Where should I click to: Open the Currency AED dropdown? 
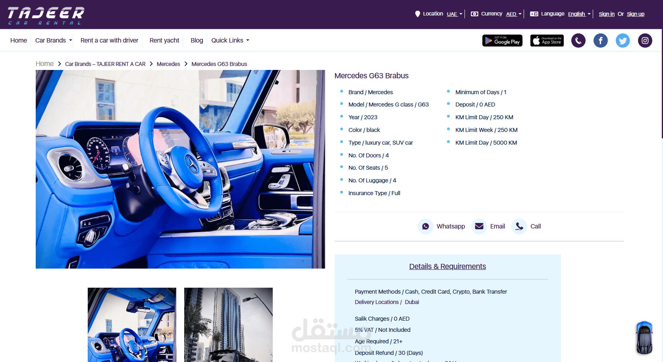click(514, 14)
